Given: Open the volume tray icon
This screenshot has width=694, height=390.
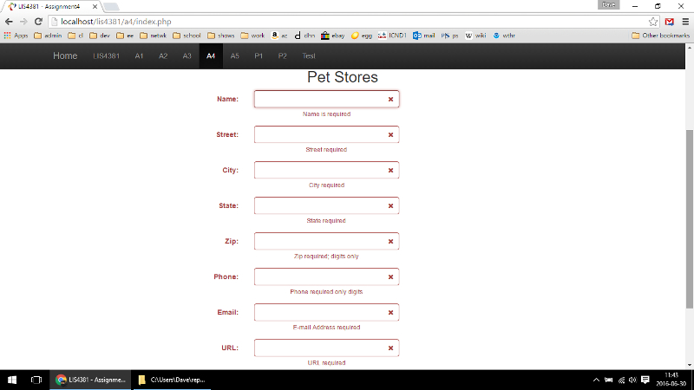Looking at the screenshot, I should click(632, 380).
